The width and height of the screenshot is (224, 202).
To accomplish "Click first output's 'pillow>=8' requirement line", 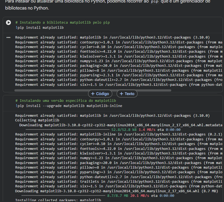I will coord(119,71).
